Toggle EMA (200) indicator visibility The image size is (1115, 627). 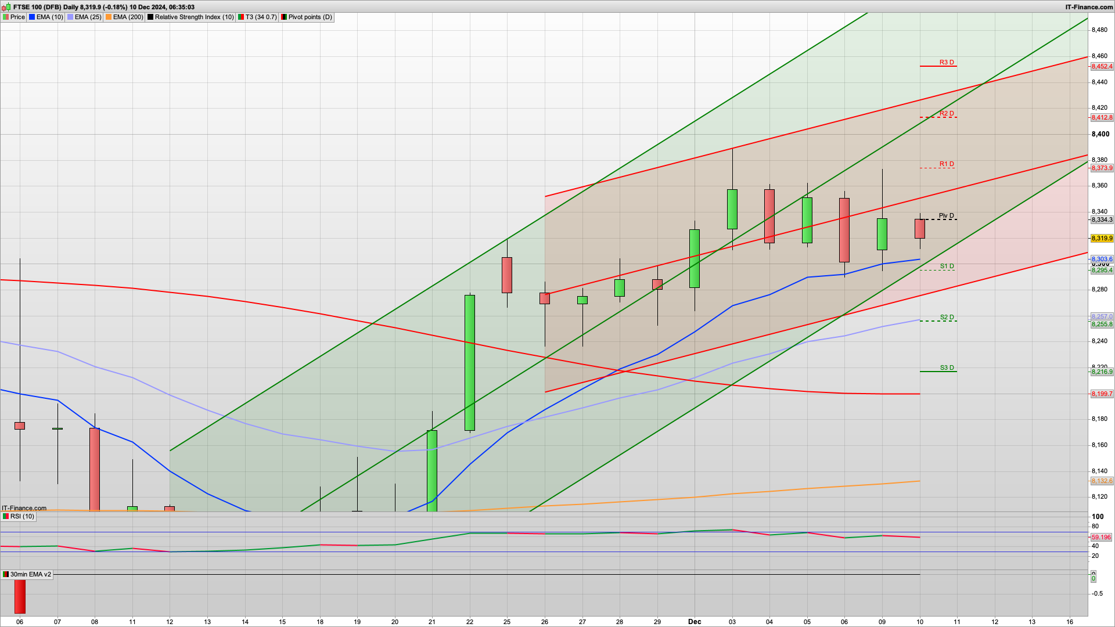click(x=108, y=17)
